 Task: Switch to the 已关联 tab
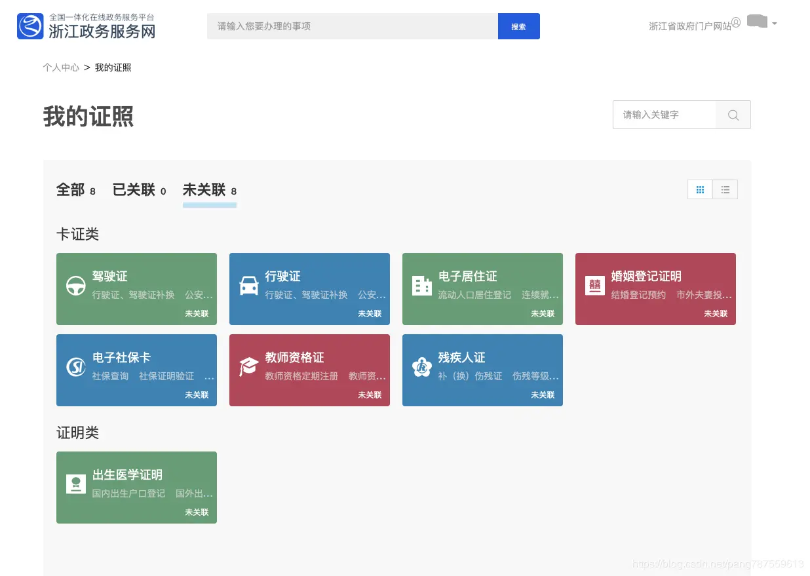[134, 190]
